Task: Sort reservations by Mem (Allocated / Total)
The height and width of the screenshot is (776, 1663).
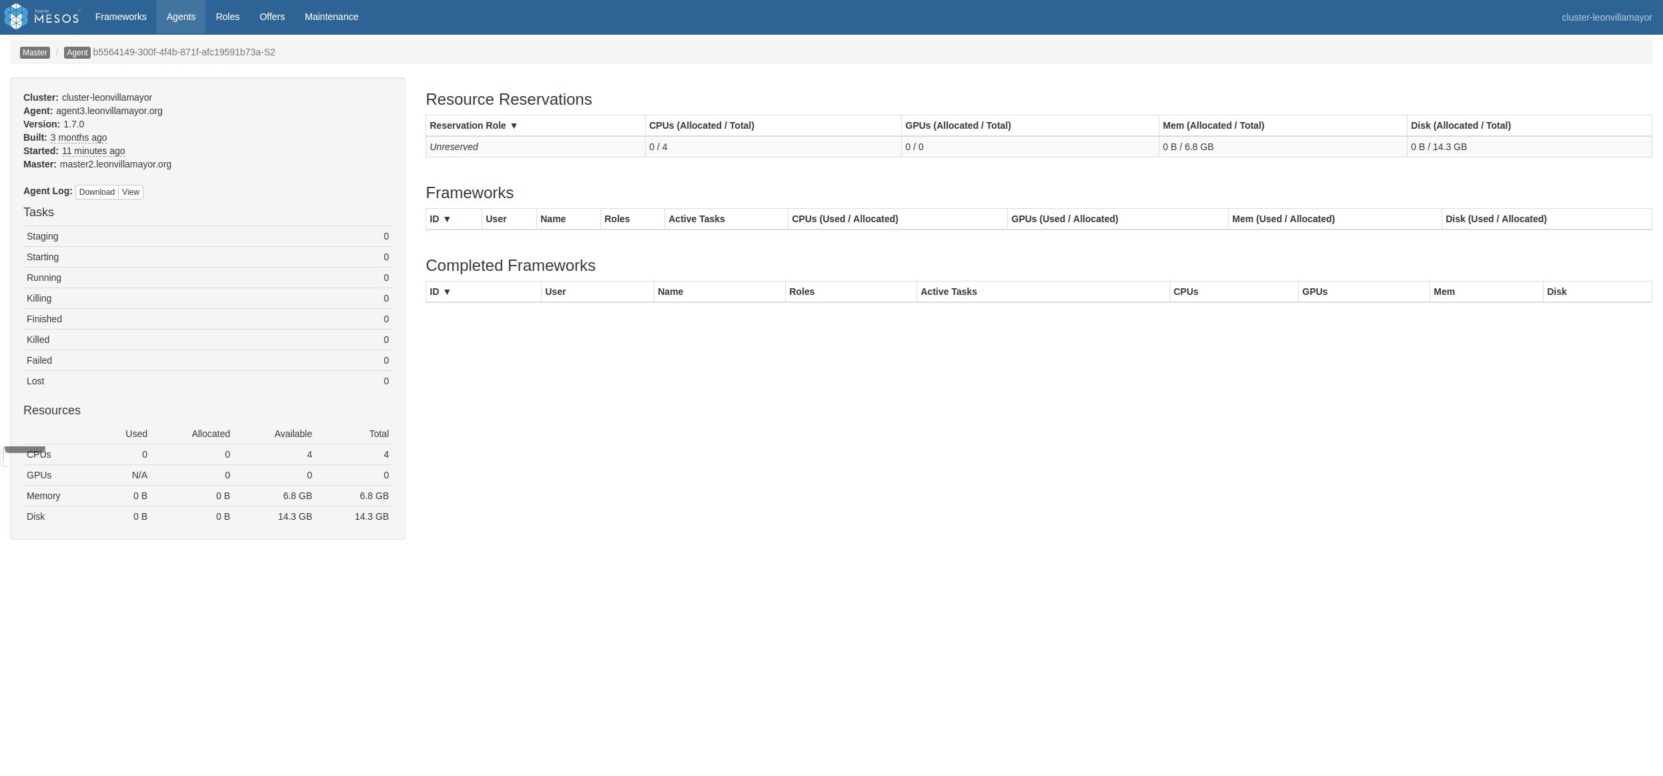Action: [x=1283, y=125]
